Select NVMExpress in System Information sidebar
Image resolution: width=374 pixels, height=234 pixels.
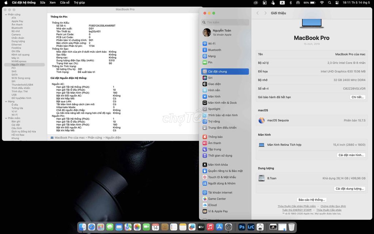(19, 61)
